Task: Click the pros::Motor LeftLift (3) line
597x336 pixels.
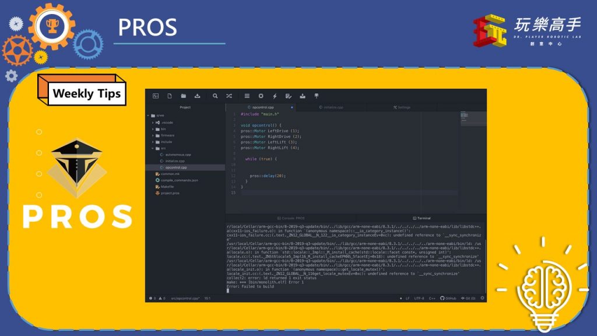Action: click(269, 142)
